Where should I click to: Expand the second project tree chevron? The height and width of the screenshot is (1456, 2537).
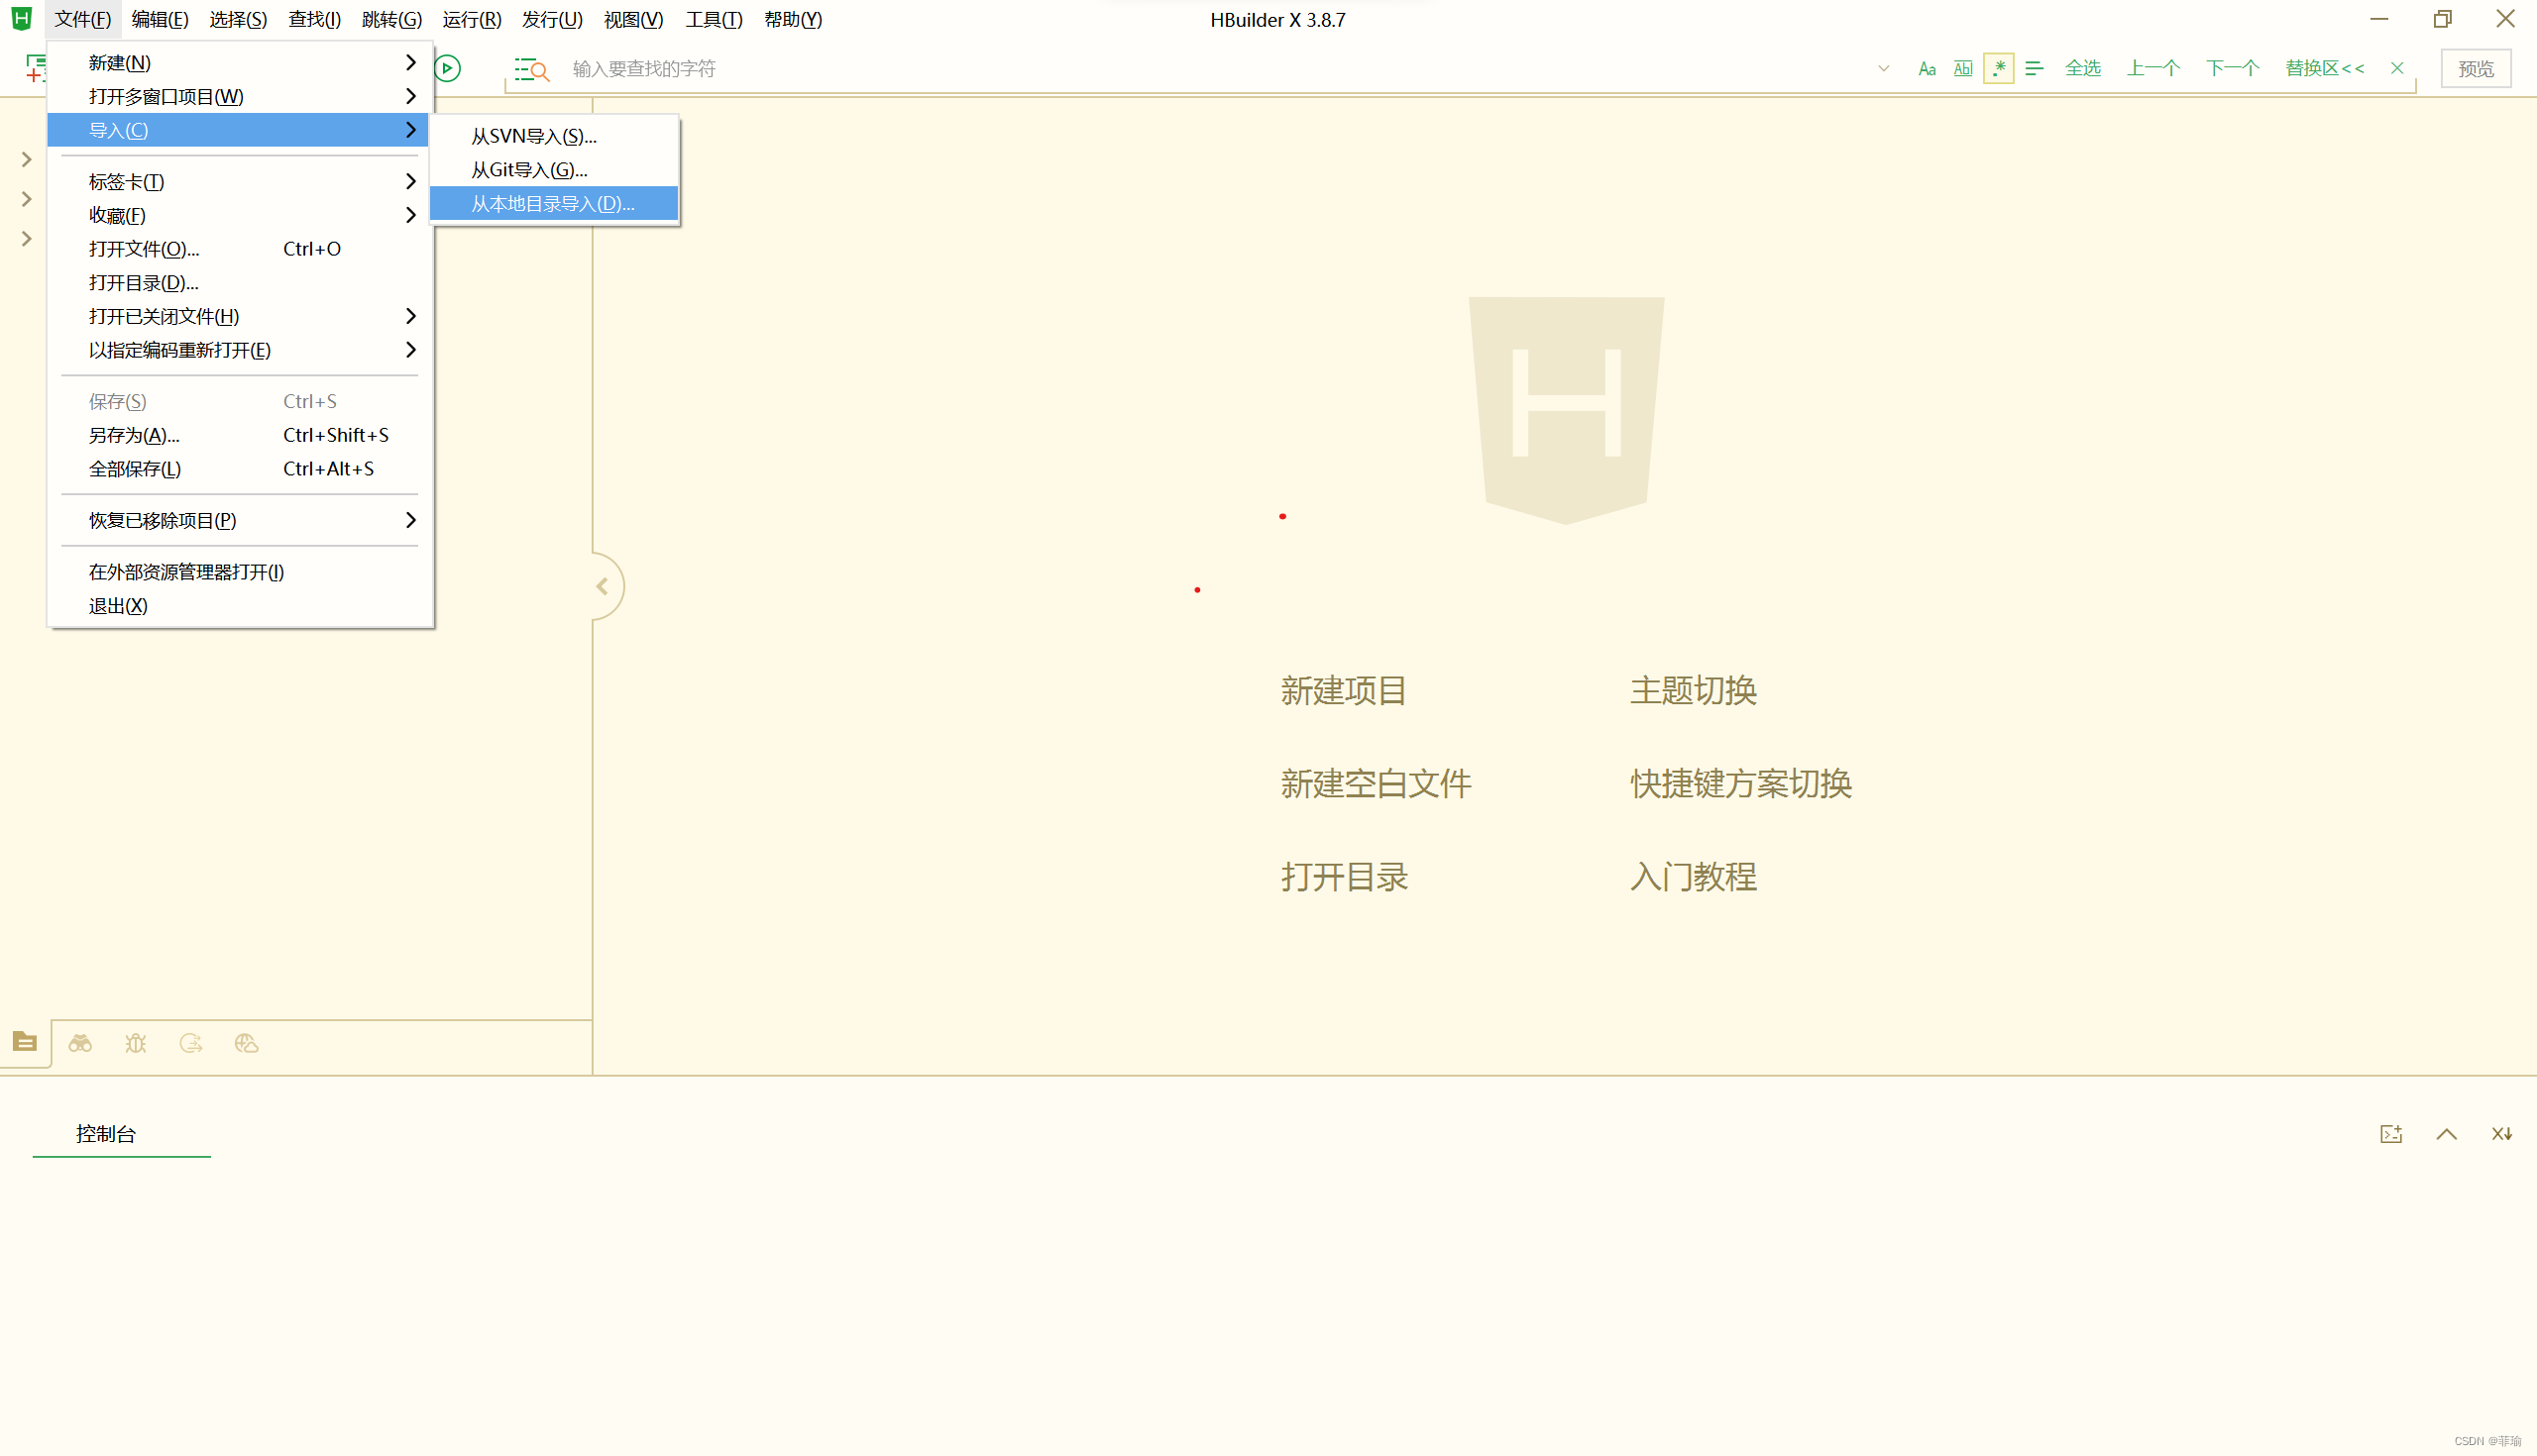27,199
